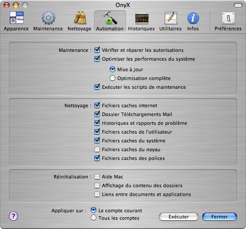Click the Appliquer sur : label
The width and height of the screenshot is (246, 229).
pos(69,211)
